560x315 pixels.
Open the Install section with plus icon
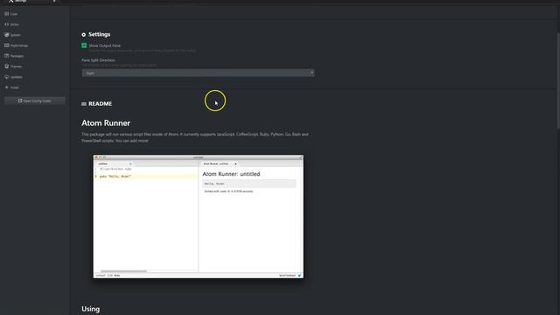click(x=12, y=87)
